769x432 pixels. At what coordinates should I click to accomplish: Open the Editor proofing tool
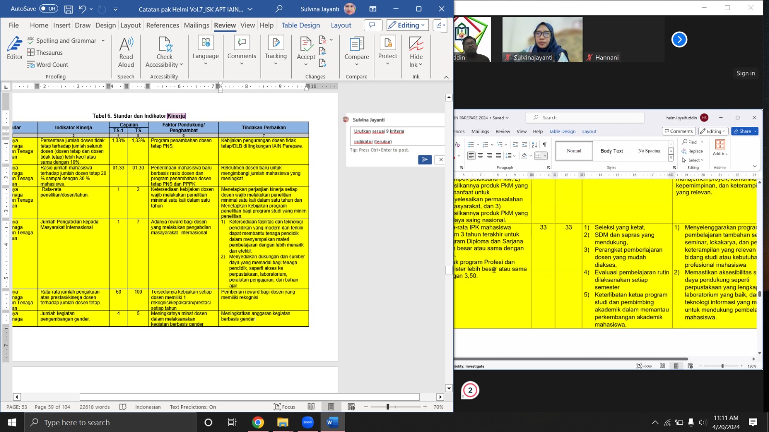tap(14, 48)
